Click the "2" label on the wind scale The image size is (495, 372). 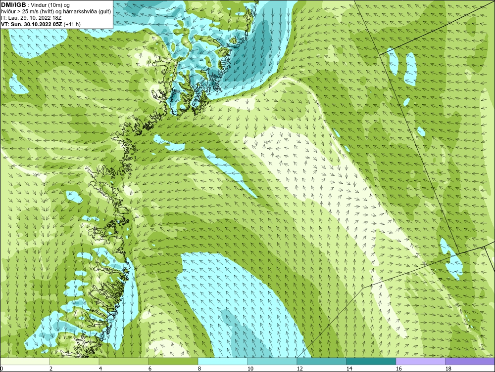coord(51,369)
